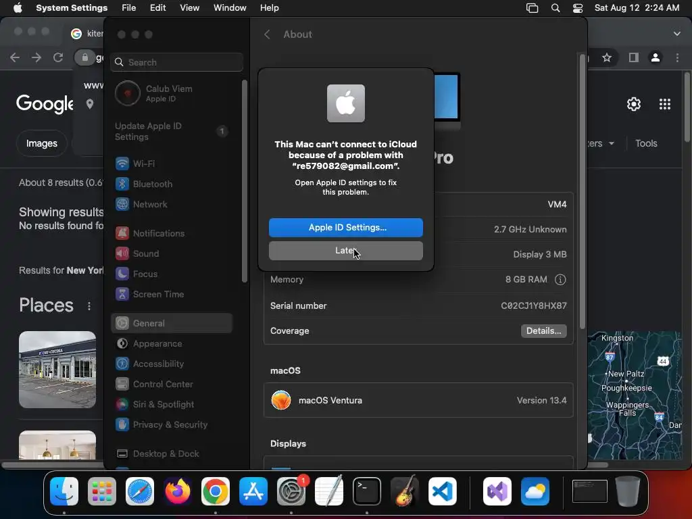
Task: Go back using About back chevron
Action: (x=267, y=34)
